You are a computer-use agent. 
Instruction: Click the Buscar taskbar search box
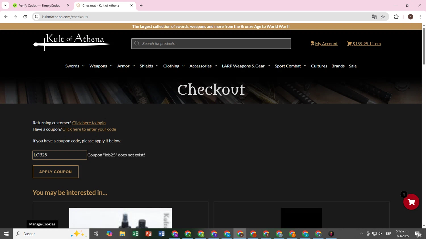[x=51, y=234]
